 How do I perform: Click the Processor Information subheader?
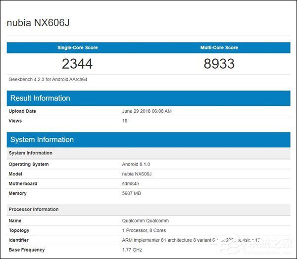click(x=148, y=210)
